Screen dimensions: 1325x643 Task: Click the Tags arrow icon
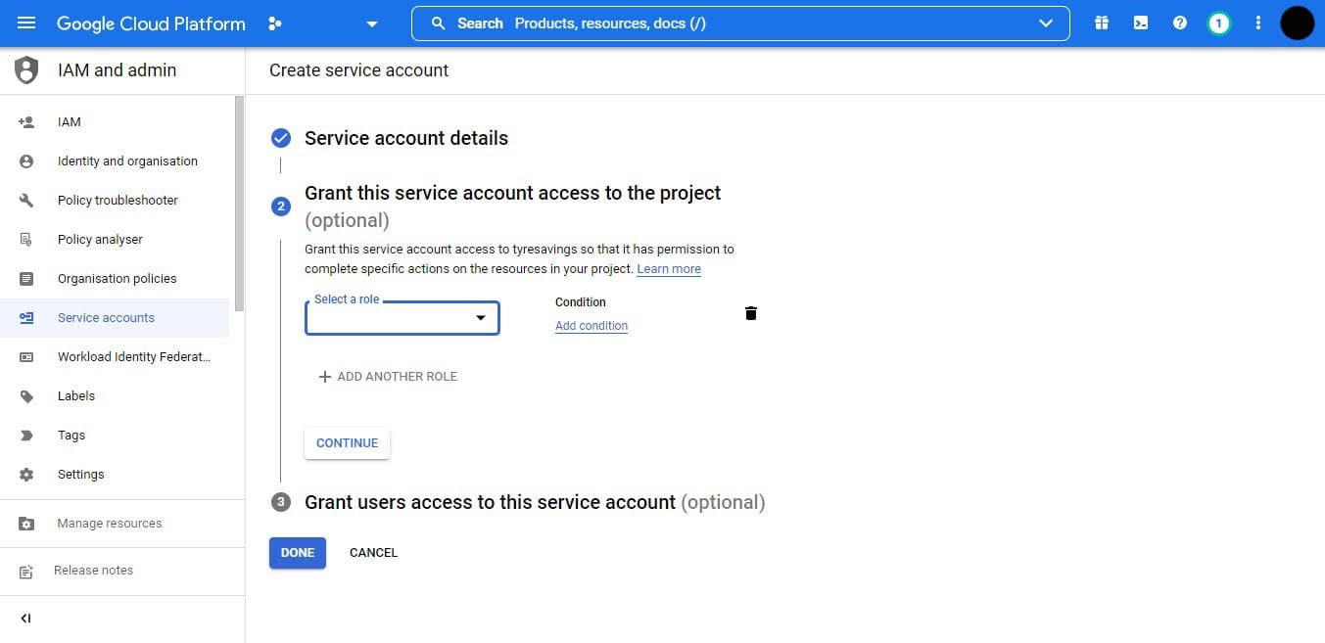(x=26, y=436)
